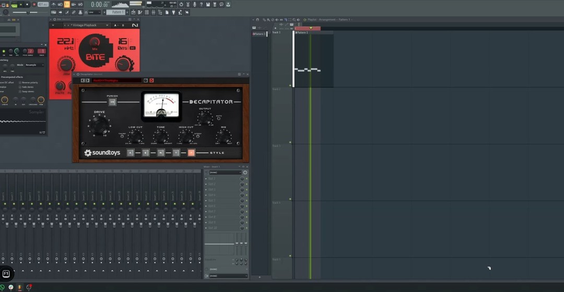Open the mixer output dropdown at panel bottom
Viewport: 564px width, 292px height.
pos(228,276)
